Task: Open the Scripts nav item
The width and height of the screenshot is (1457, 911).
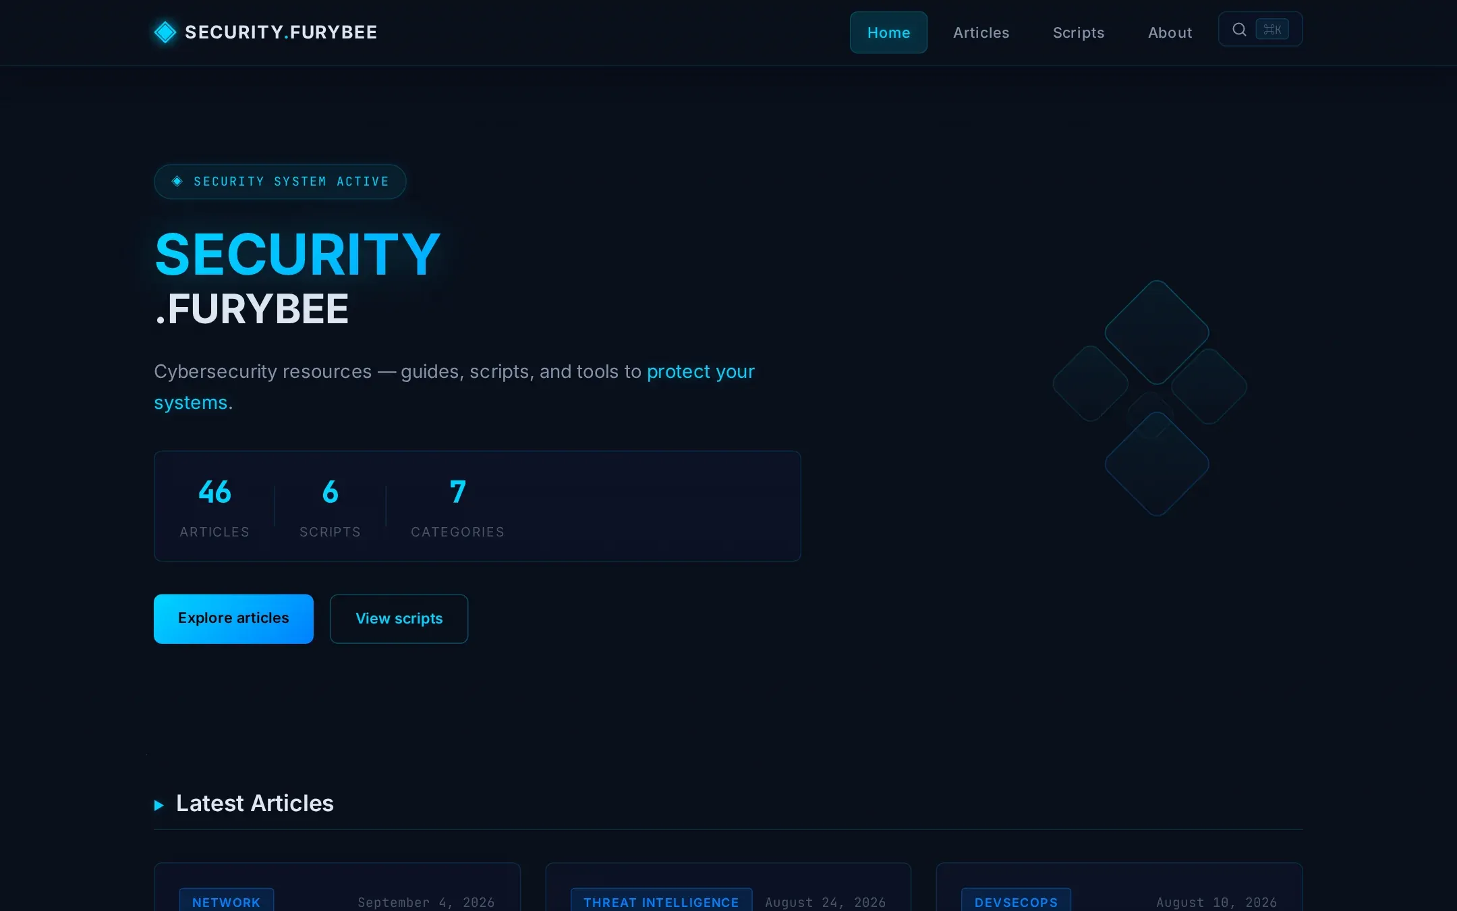Action: pos(1079,32)
